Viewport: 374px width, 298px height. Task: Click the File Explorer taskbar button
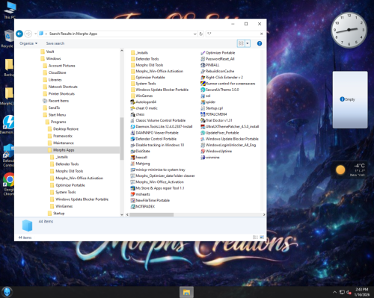[186, 292]
